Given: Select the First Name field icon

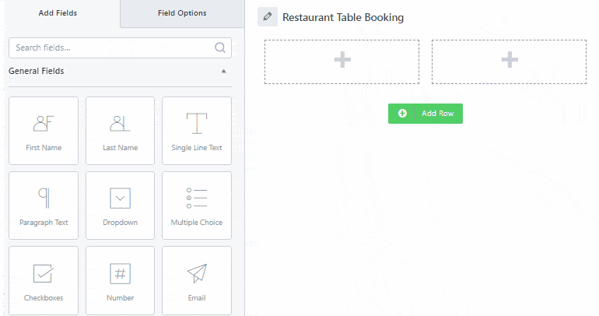Looking at the screenshot, I should coord(43,124).
